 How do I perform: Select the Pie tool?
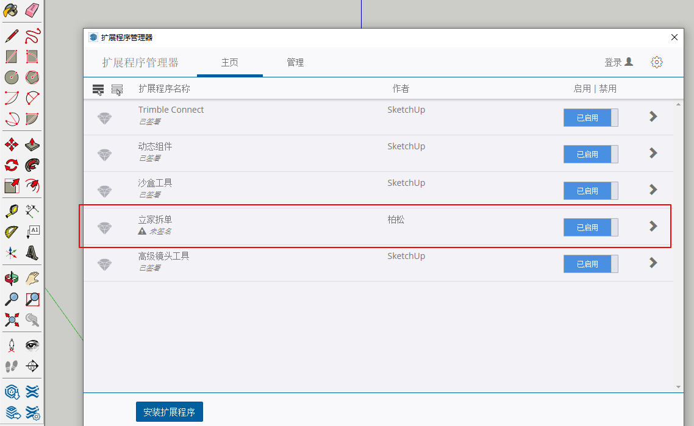click(32, 119)
